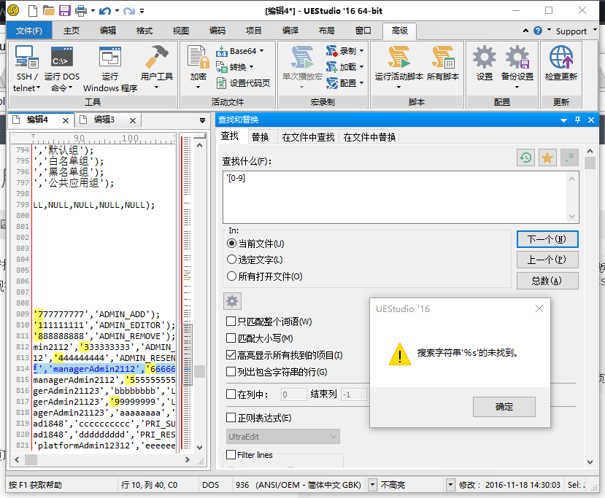Open 设置 settings gear in ribbon
The image size is (605, 498).
(485, 63)
